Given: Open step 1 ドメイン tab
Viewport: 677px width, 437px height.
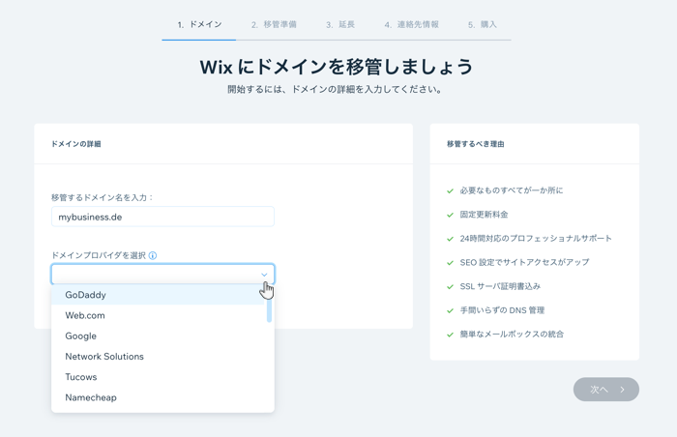Looking at the screenshot, I should [199, 24].
